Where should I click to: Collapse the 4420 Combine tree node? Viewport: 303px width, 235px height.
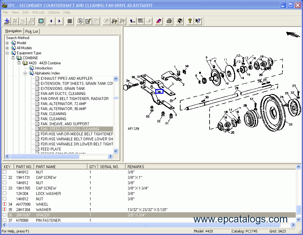[x=19, y=63]
